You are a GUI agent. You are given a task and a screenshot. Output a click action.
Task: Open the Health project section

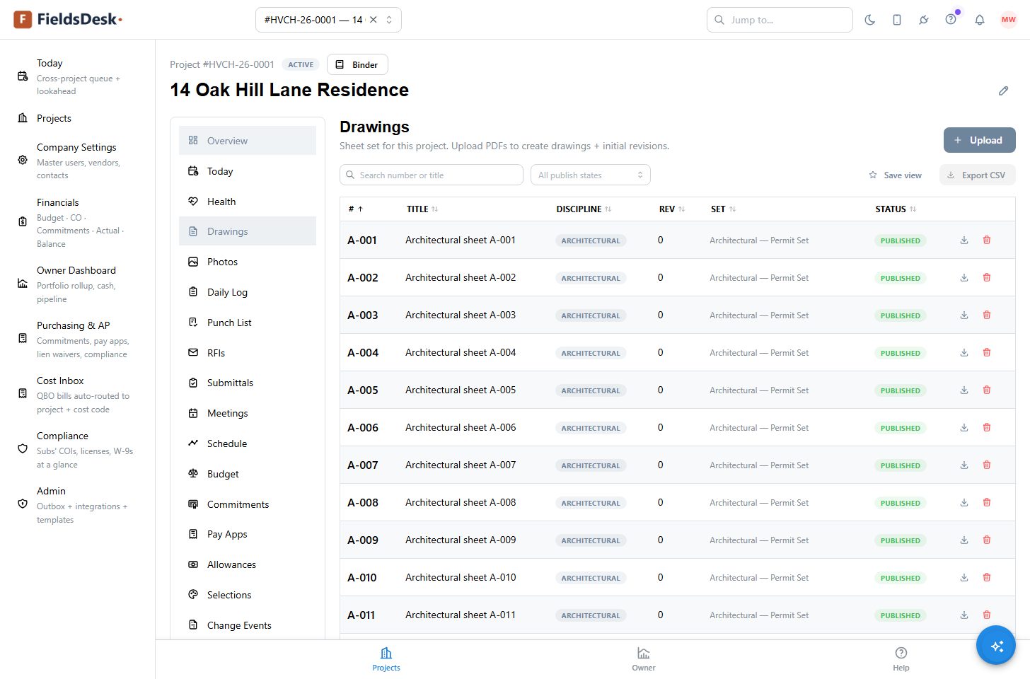tap(248, 202)
